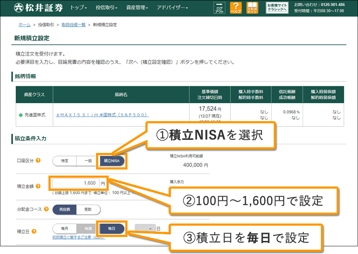The width and height of the screenshot is (358, 254).
Task: Go to ホーム breadcrumb link
Action: [x=24, y=25]
